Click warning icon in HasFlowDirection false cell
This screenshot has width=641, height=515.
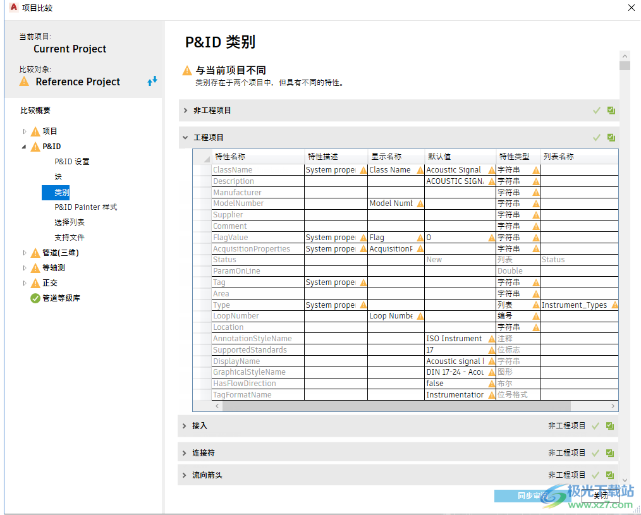[x=491, y=384]
